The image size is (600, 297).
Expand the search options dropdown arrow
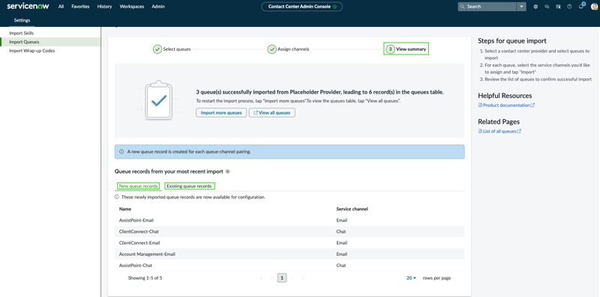pyautogui.click(x=521, y=7)
